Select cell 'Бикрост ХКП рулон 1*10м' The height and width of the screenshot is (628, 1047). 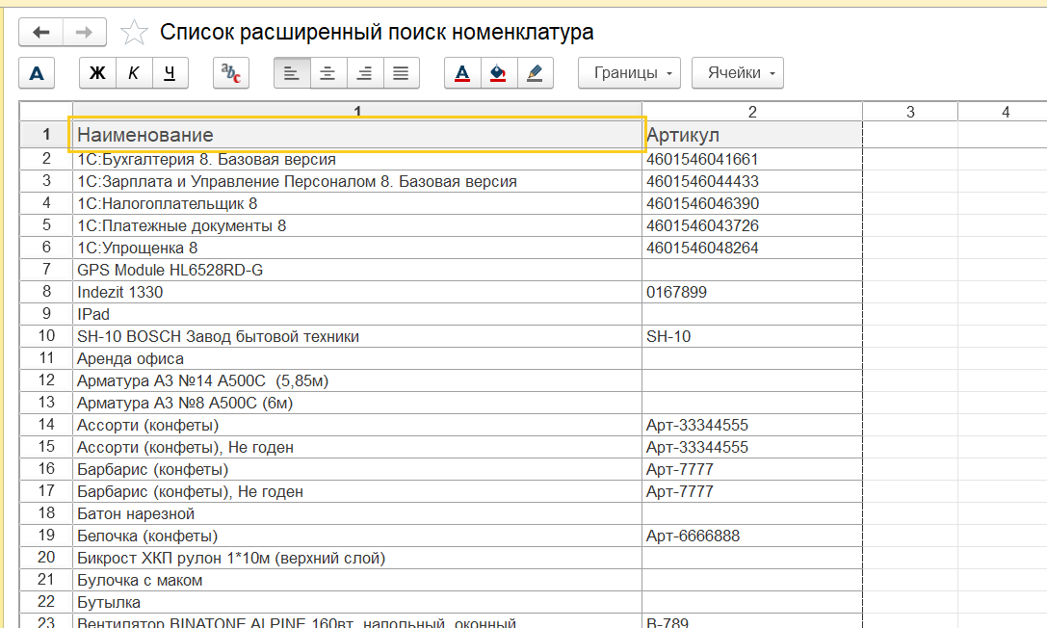357,558
